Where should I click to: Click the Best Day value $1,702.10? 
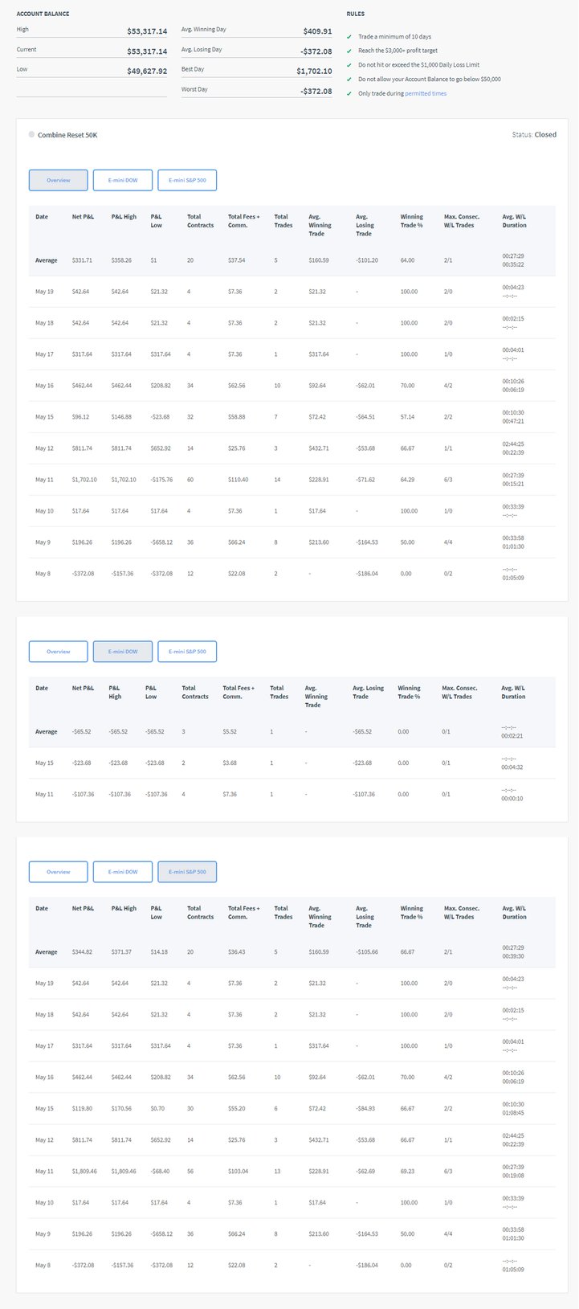pyautogui.click(x=314, y=71)
